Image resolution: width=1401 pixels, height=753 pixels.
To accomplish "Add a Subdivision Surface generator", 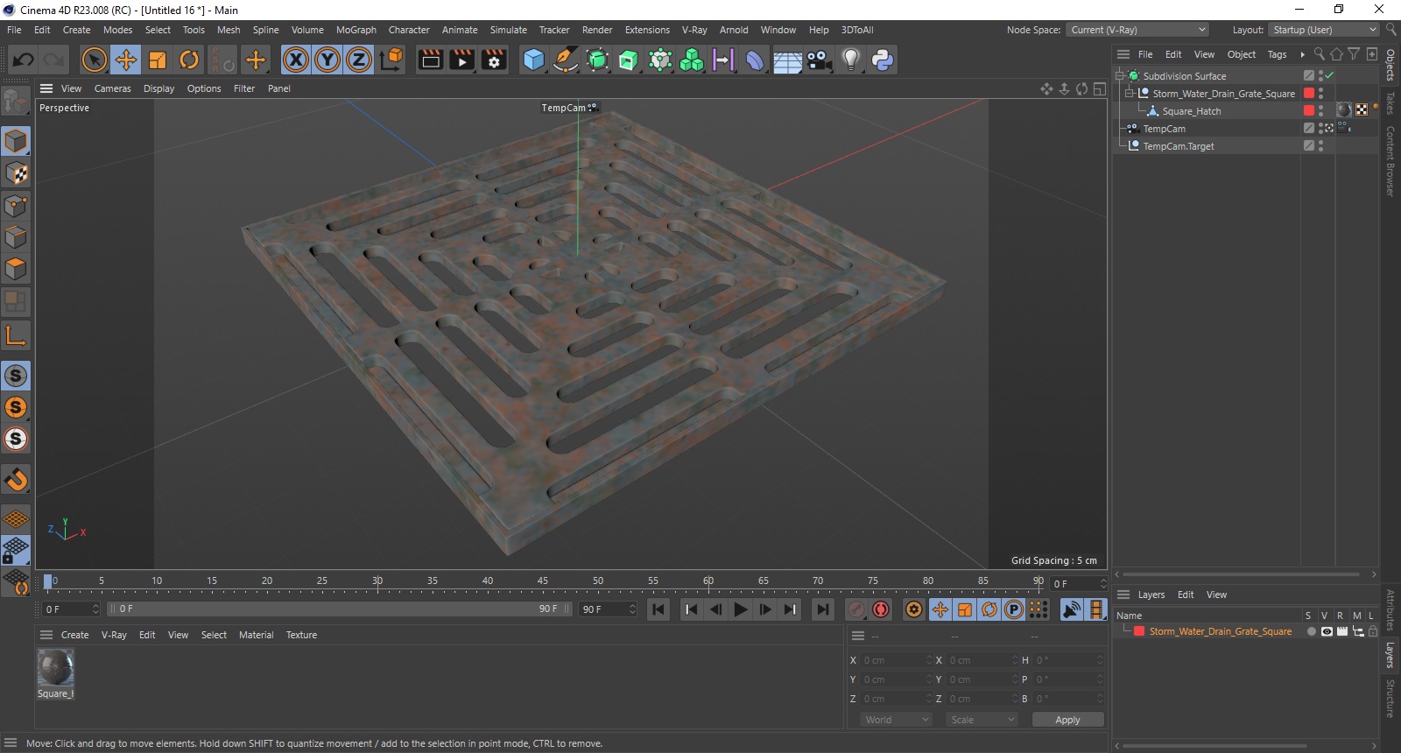I will pyautogui.click(x=597, y=60).
